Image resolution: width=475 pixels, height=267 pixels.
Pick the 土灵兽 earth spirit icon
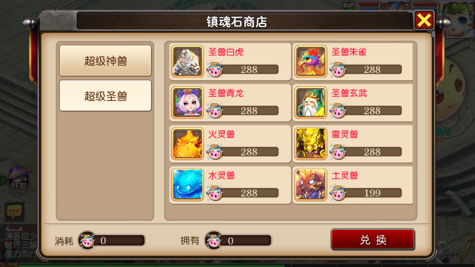pyautogui.click(x=311, y=185)
